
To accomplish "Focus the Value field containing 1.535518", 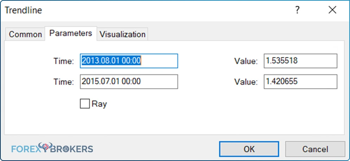I will [x=300, y=61].
